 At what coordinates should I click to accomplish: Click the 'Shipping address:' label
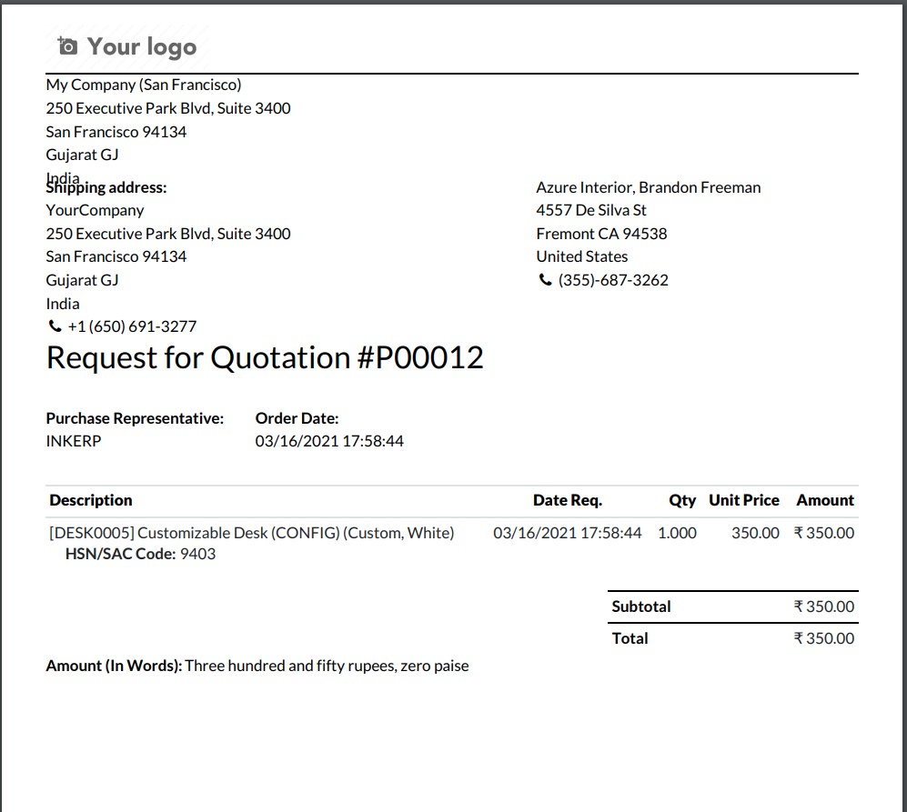(106, 188)
